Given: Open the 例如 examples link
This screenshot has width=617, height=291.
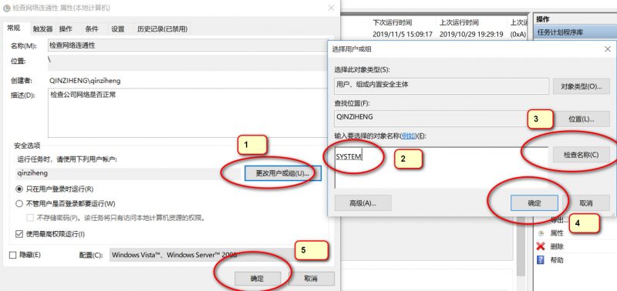Looking at the screenshot, I should point(409,136).
